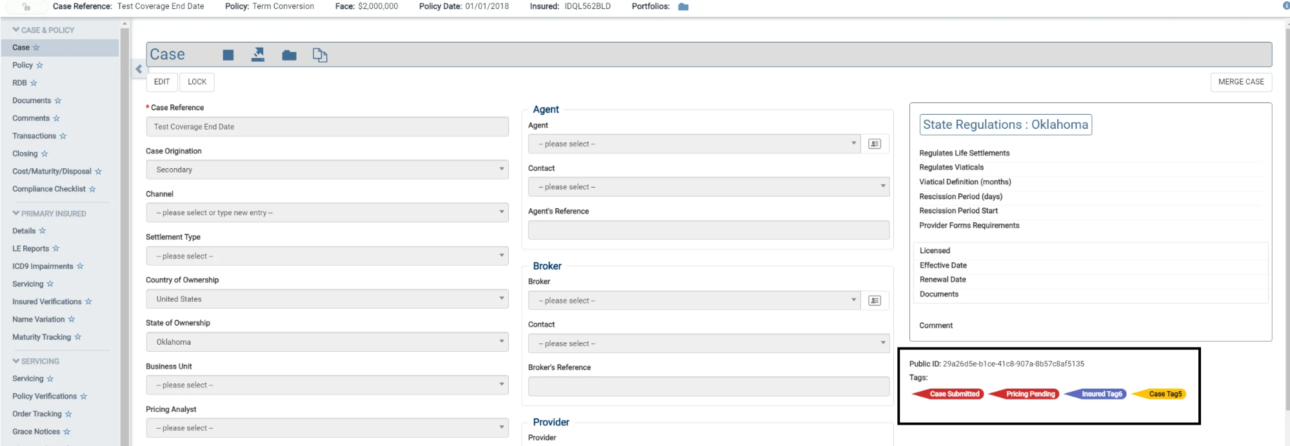The image size is (1290, 446).
Task: Go to Transactions in the sidebar
Action: point(34,136)
